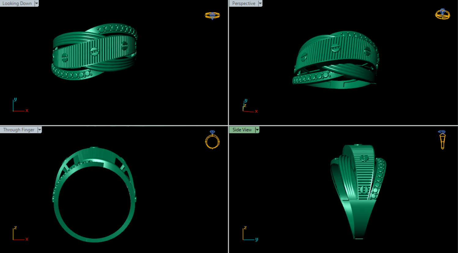This screenshot has height=253, width=458.
Task: Click the Through Finger view ring icon
Action: coord(212,140)
